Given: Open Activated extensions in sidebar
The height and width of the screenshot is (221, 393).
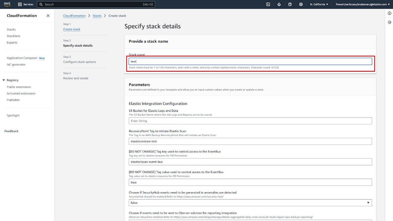Looking at the screenshot, I should (21, 93).
